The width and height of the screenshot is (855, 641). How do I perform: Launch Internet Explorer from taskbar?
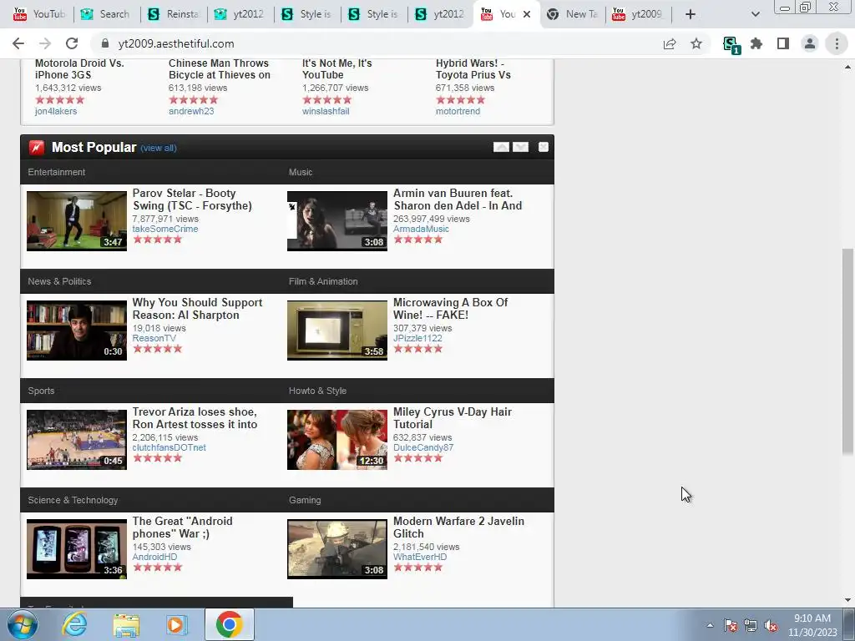pos(74,624)
